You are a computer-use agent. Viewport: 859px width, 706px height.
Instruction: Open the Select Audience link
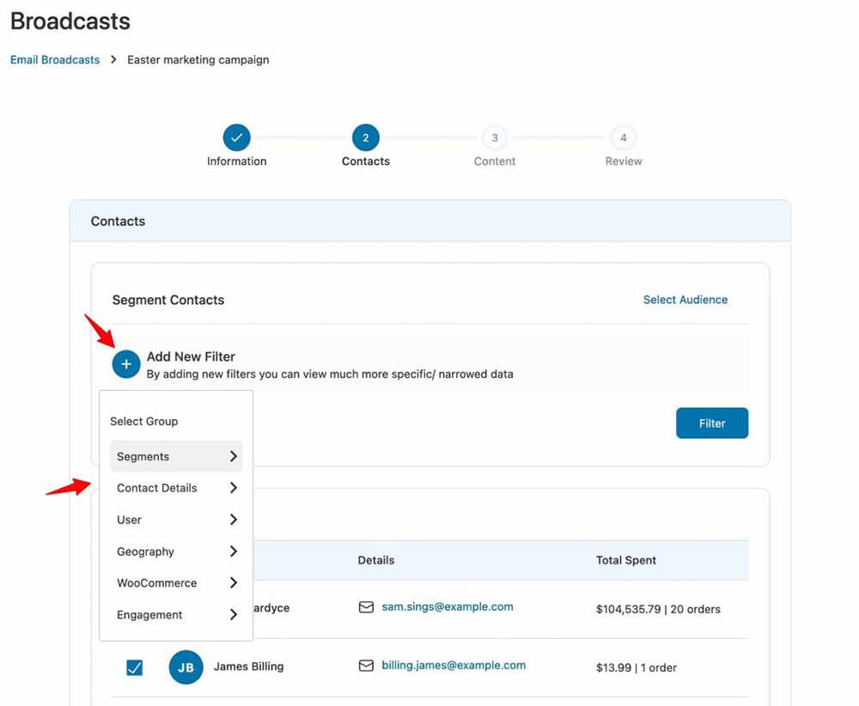[685, 300]
